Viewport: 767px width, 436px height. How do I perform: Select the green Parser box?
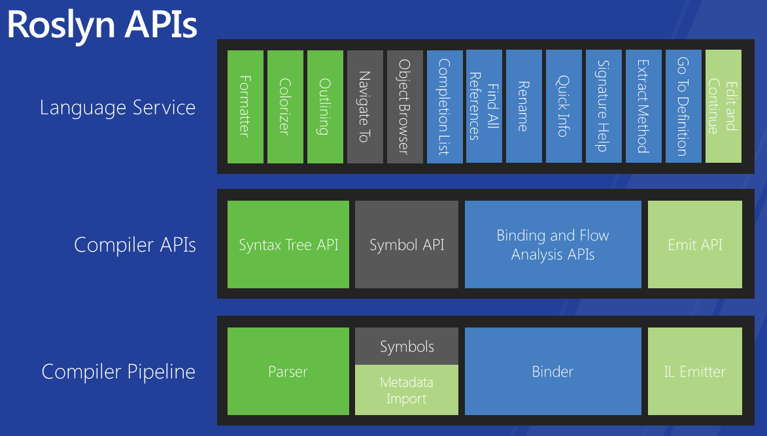tap(288, 371)
